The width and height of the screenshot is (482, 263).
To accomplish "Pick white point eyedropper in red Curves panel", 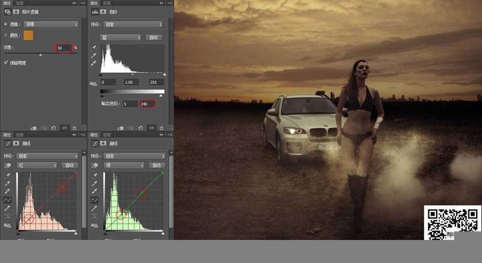I will [x=7, y=191].
